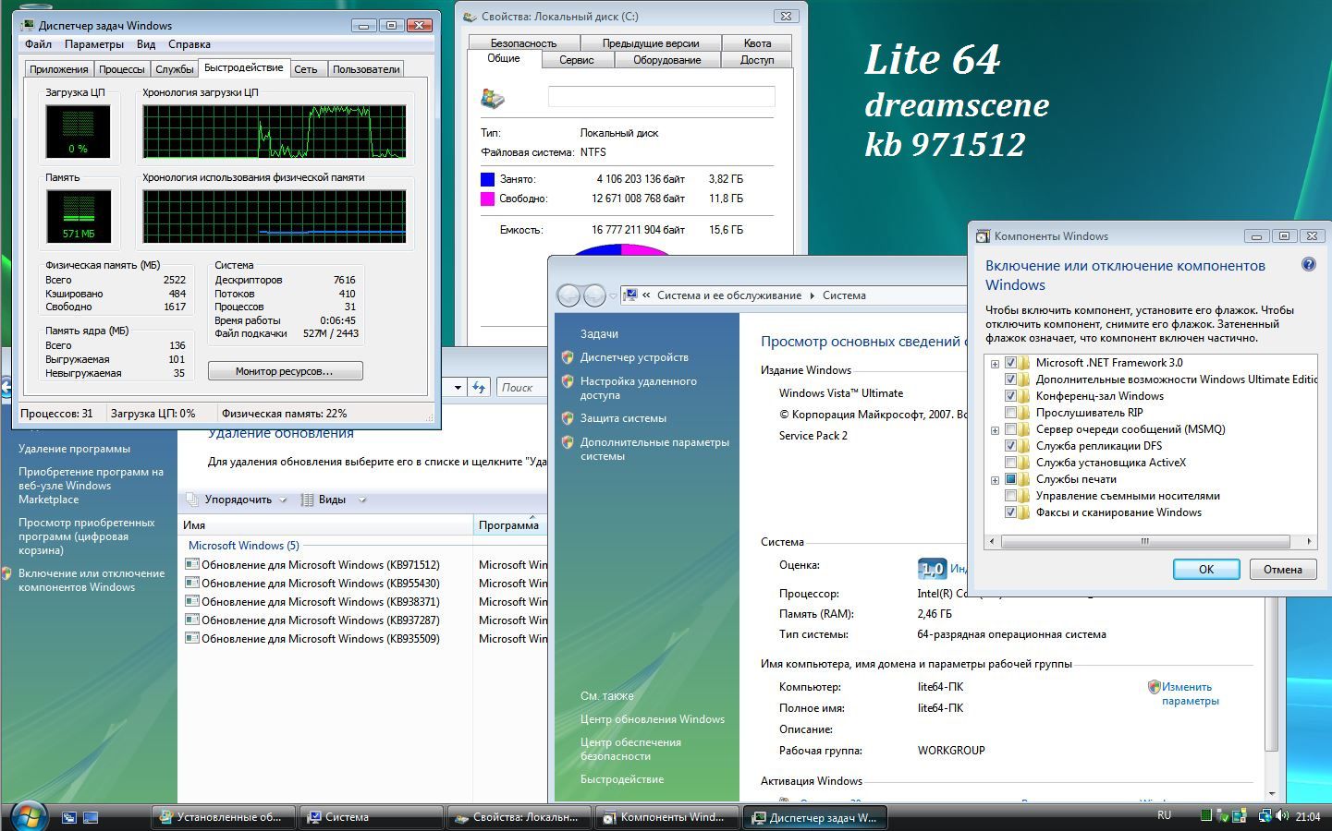Click the Task Manager title bar icon
Screen dimensions: 1332x831
28,25
